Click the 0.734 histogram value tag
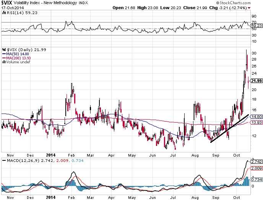The height and width of the screenshot is (200, 263). 256,179
